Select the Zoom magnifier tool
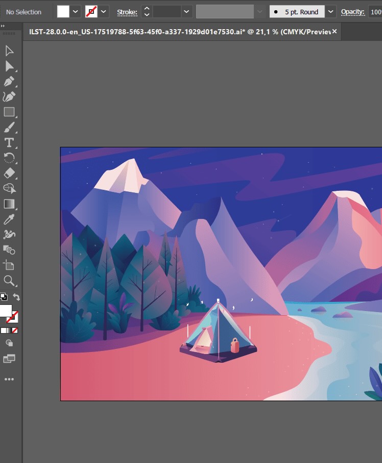Screen dimensions: 382x463 point(9,280)
